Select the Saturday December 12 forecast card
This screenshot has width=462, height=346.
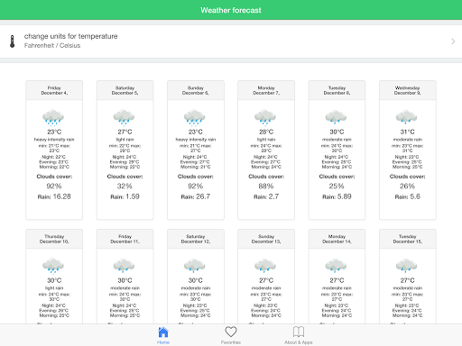tap(196, 277)
